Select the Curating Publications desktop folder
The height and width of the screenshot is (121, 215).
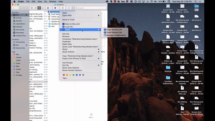(x=168, y=80)
